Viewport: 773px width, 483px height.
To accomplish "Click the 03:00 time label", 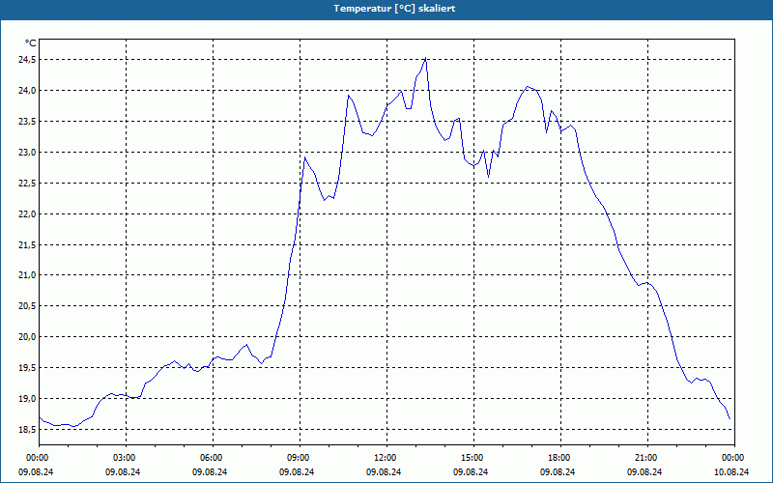I will click(x=127, y=458).
